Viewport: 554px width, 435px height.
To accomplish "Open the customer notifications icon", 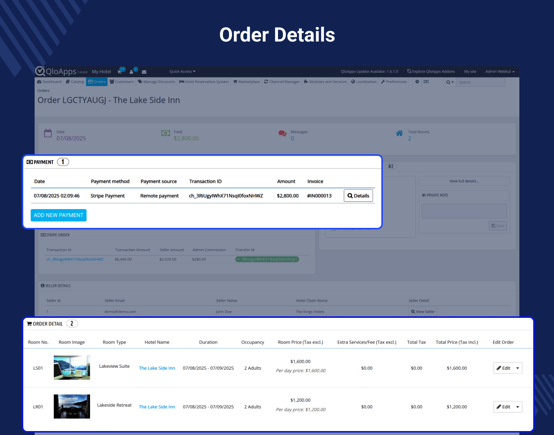I will tap(132, 72).
